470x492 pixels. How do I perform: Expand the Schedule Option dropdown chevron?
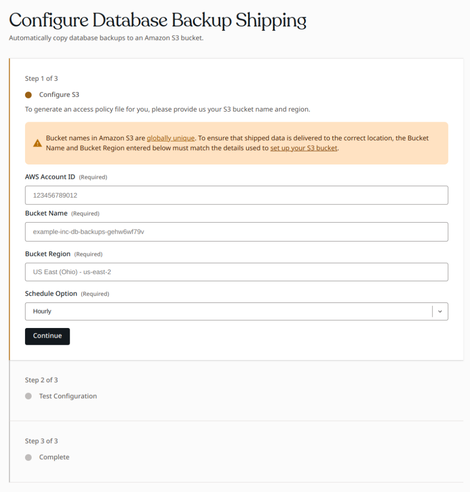coord(440,311)
